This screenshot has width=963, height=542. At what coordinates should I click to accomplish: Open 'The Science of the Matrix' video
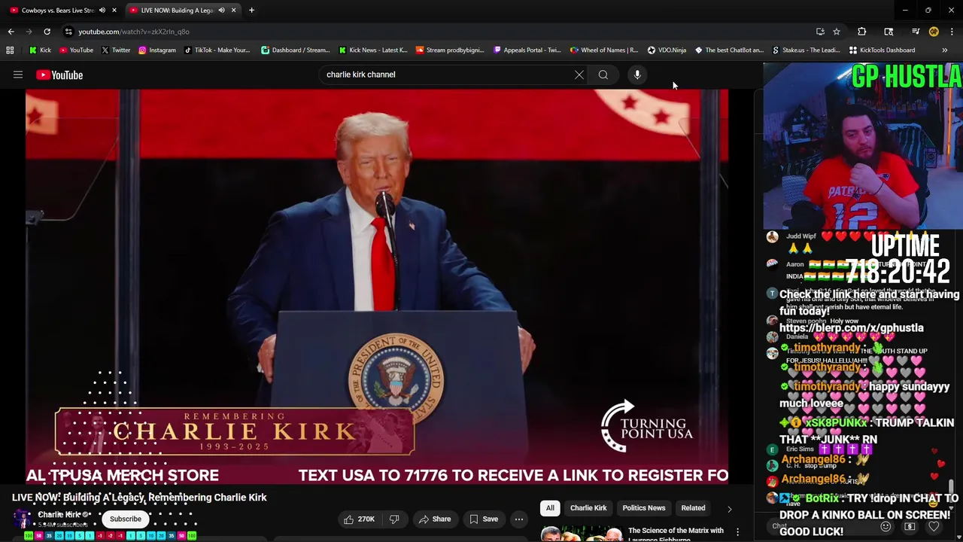click(x=675, y=534)
